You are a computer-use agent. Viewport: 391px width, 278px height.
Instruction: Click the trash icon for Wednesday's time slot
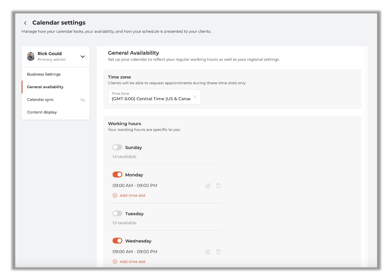[x=218, y=252]
